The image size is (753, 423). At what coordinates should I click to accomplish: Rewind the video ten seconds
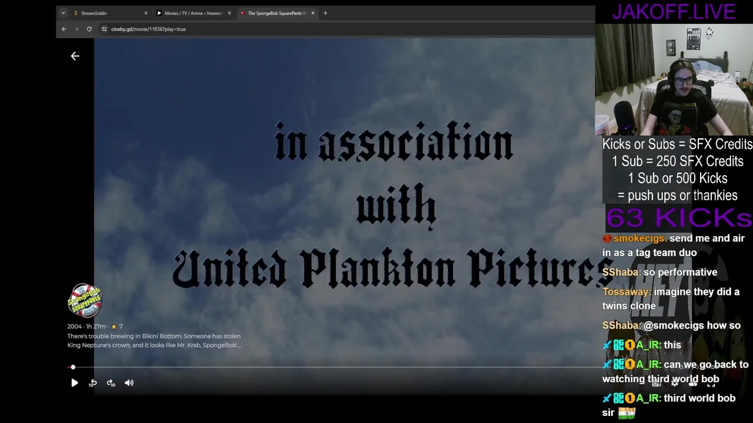(x=92, y=383)
